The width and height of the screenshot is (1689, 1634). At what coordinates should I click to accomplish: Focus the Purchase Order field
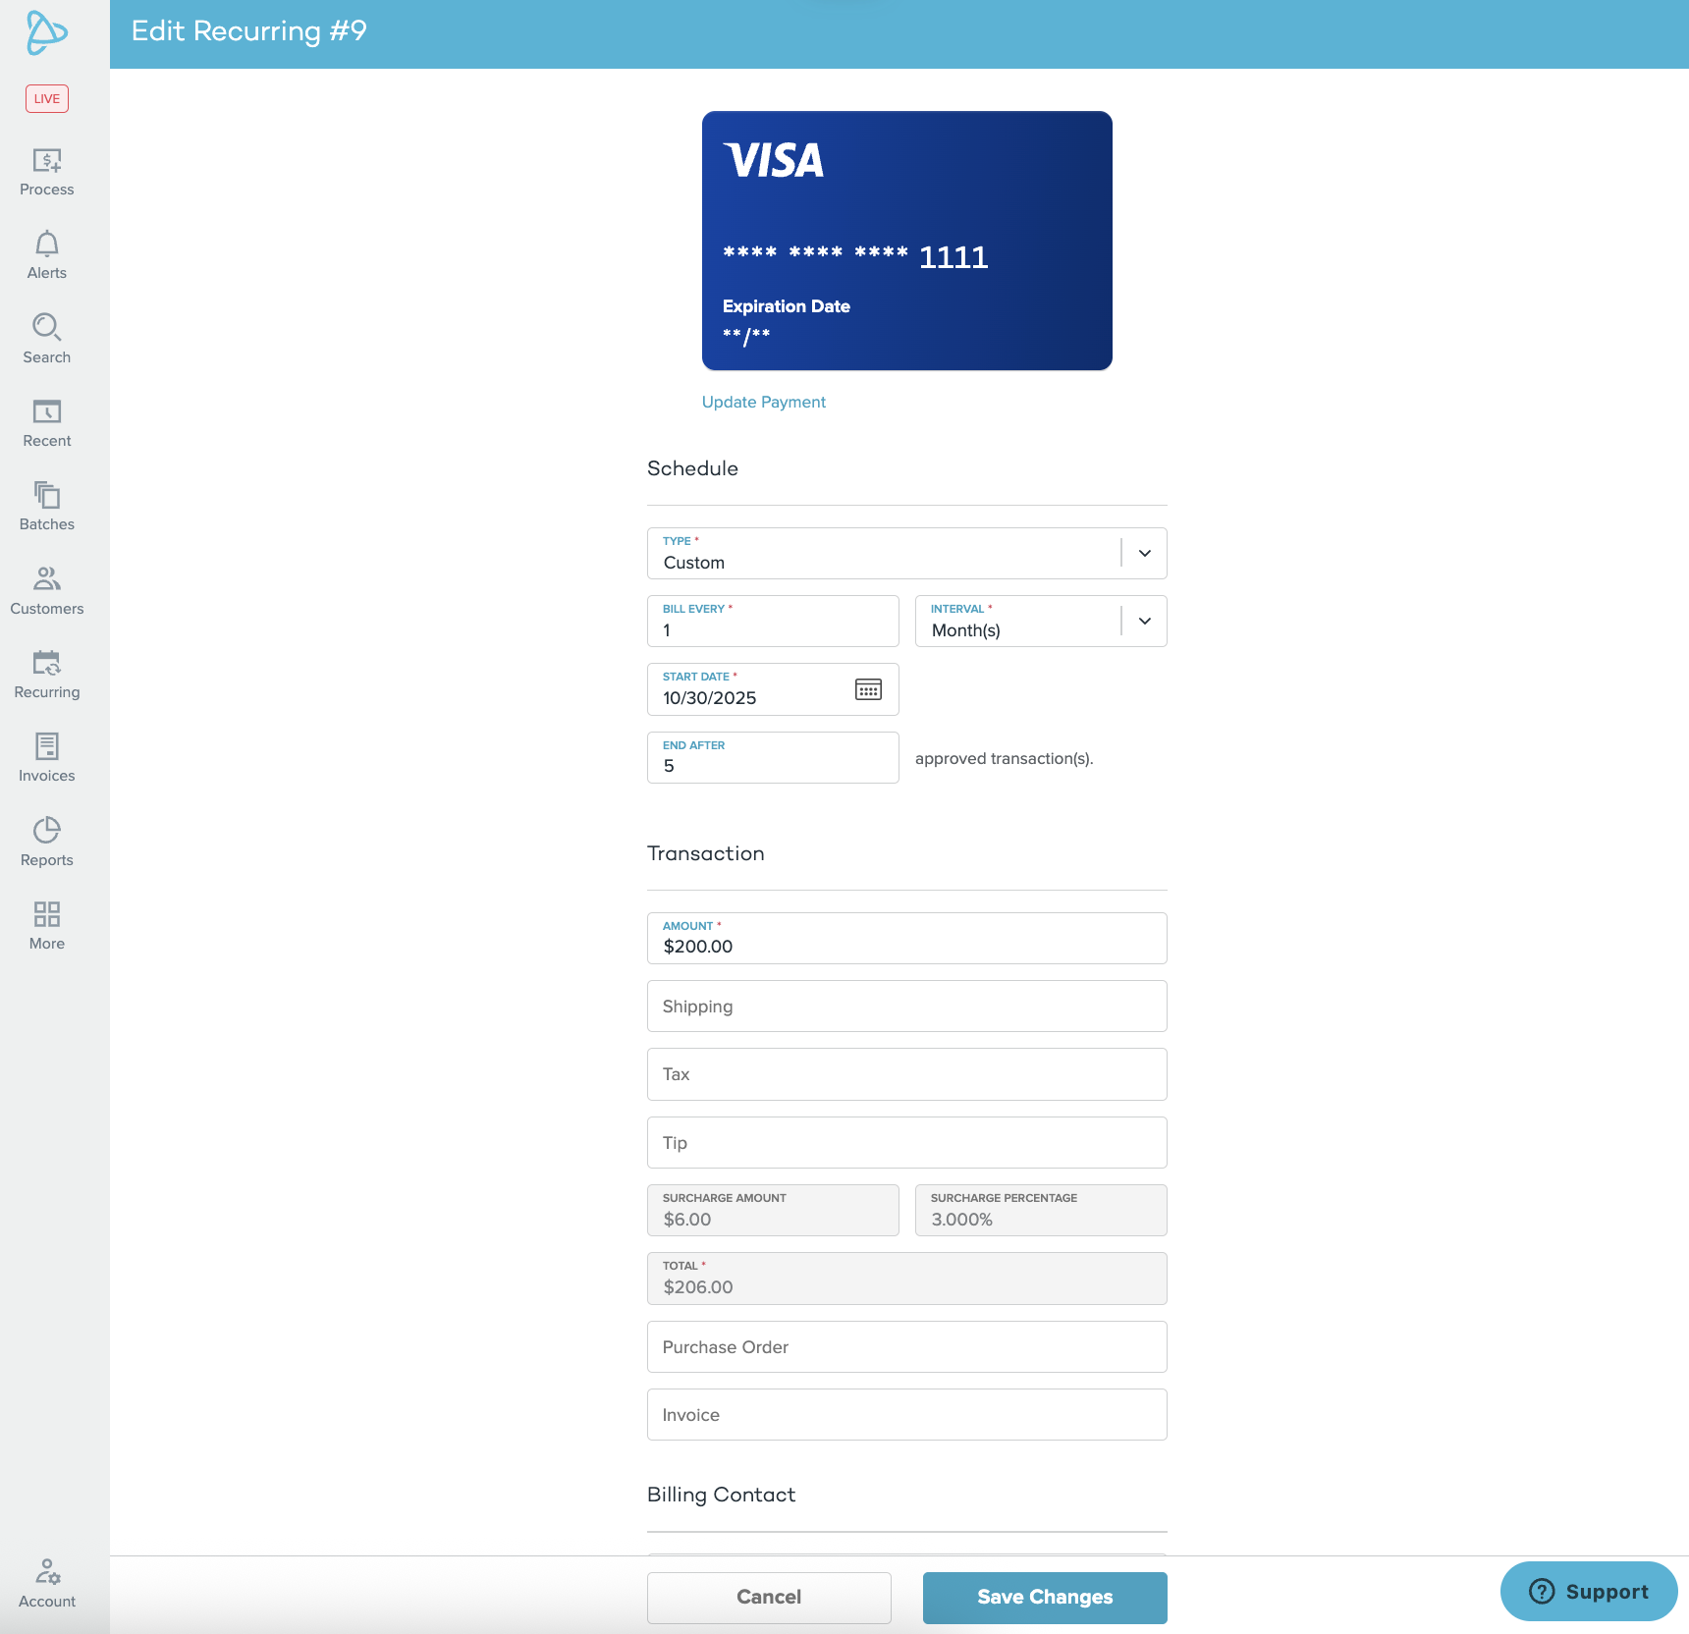click(907, 1346)
